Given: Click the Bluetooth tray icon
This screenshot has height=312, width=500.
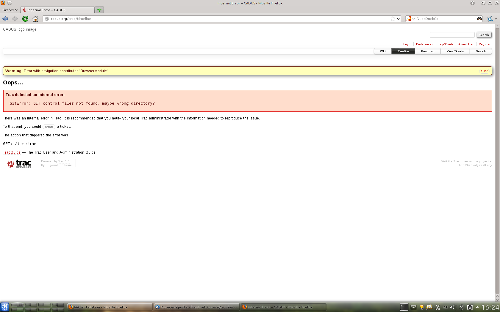Looking at the screenshot, I should click(x=462, y=307).
